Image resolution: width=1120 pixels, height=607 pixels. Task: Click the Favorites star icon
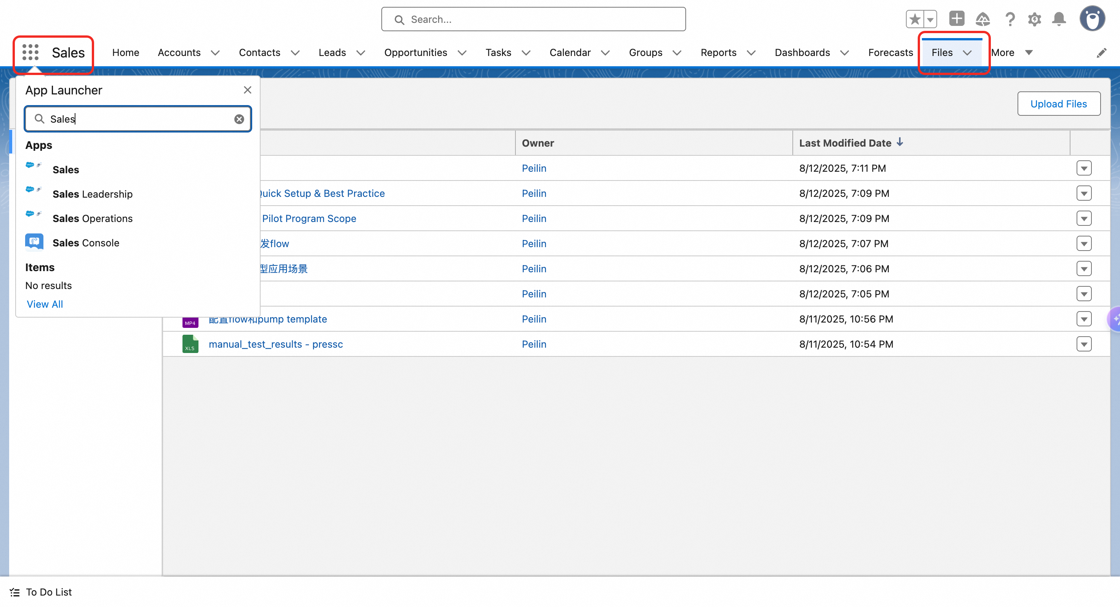pyautogui.click(x=915, y=19)
